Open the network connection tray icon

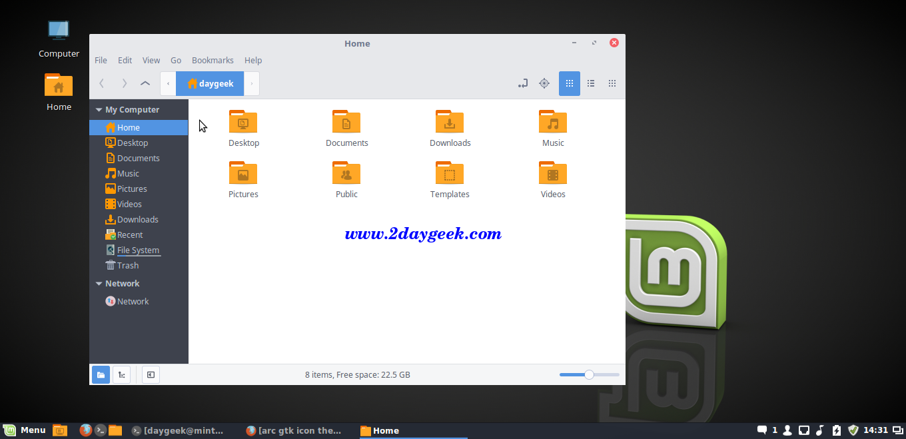tap(804, 430)
